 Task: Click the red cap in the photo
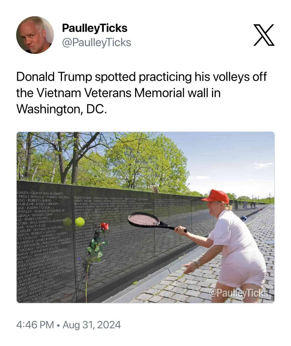[216, 196]
